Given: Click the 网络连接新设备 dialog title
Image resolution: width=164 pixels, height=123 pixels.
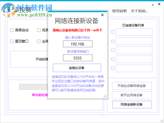Looking at the screenshot, I should pos(77,21).
